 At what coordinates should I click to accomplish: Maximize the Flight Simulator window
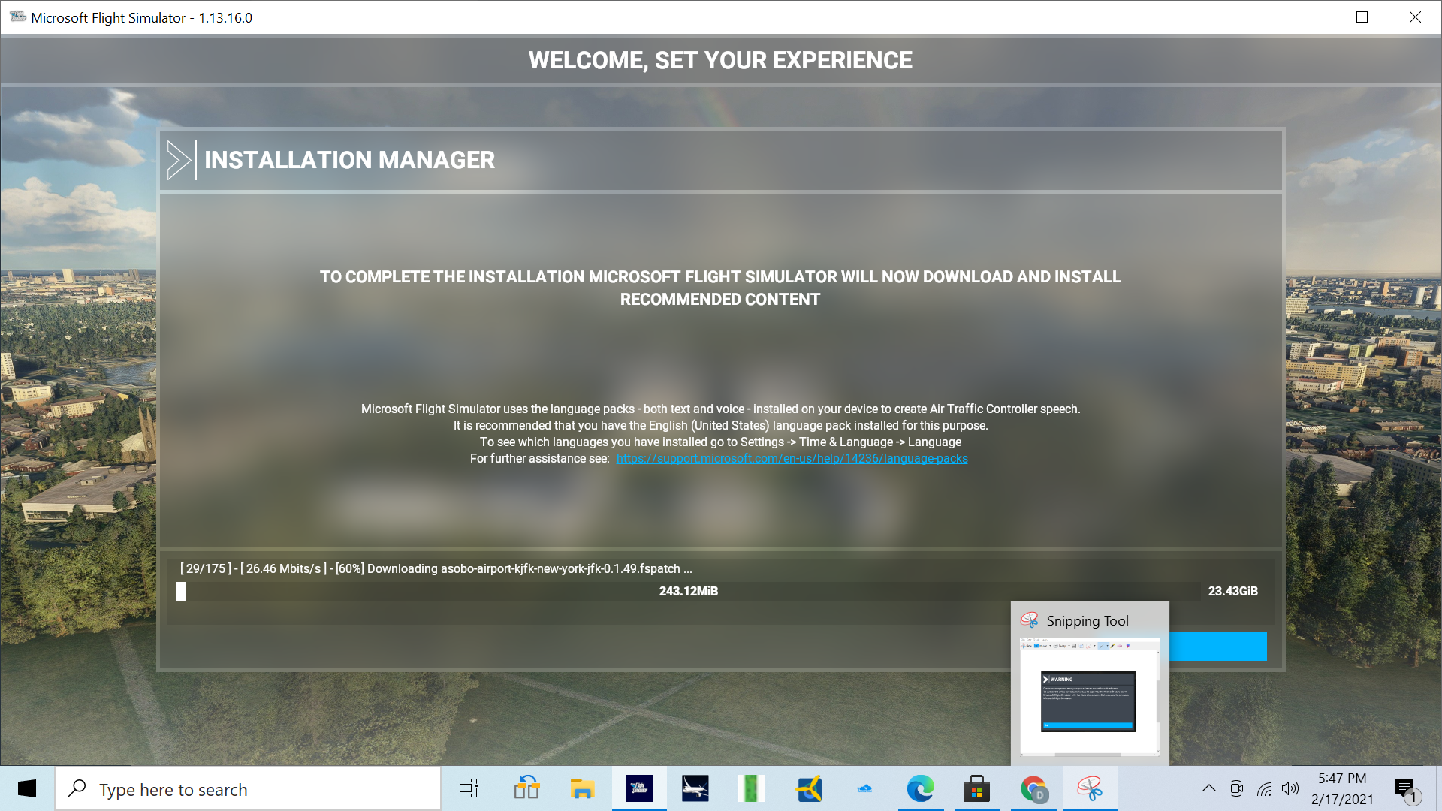(x=1362, y=17)
